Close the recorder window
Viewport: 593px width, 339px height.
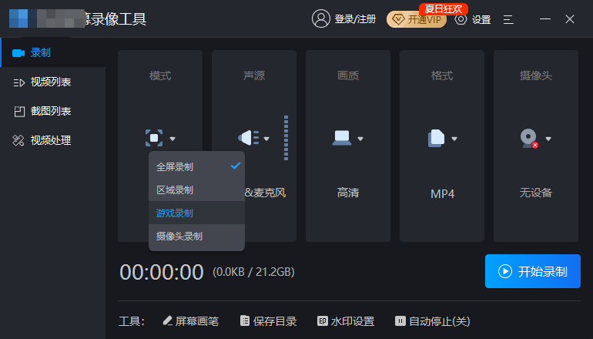coord(570,19)
